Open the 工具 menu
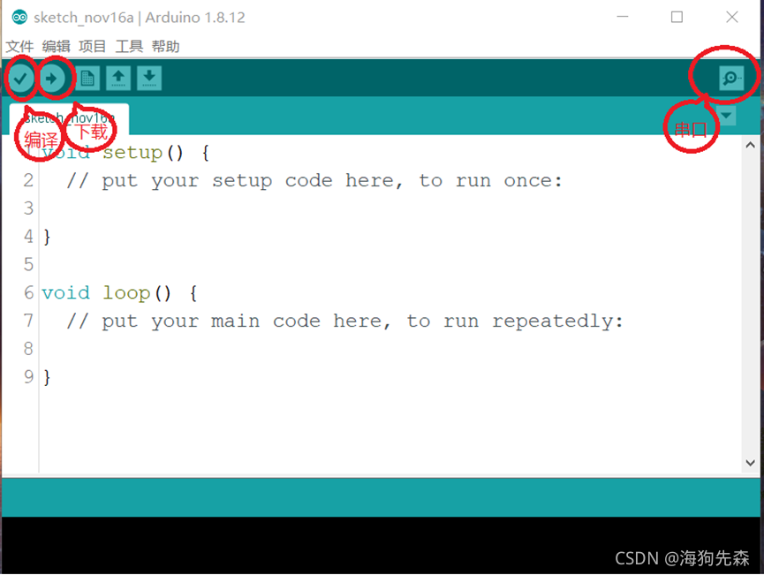The height and width of the screenshot is (575, 764). [x=129, y=46]
